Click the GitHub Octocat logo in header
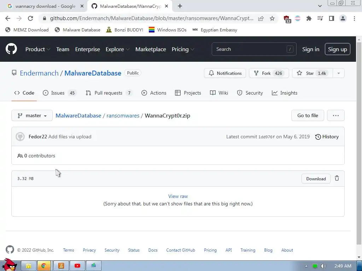Image resolution: width=362 pixels, height=271 pixels. pos(11,49)
